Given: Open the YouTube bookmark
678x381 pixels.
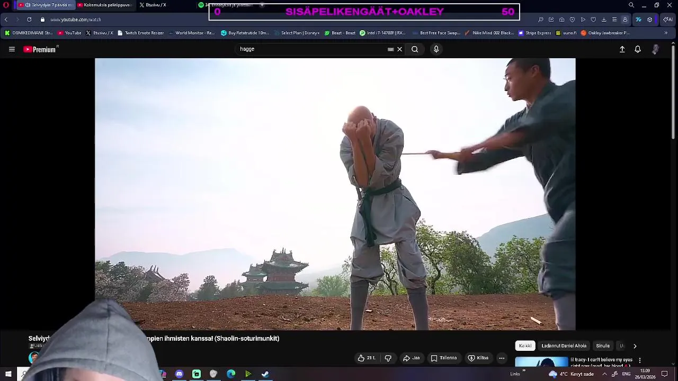Looking at the screenshot, I should (x=69, y=33).
